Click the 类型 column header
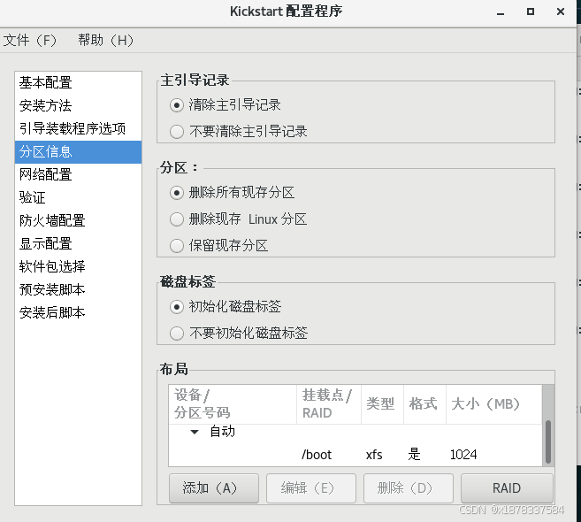Image resolution: width=581 pixels, height=522 pixels. (382, 404)
